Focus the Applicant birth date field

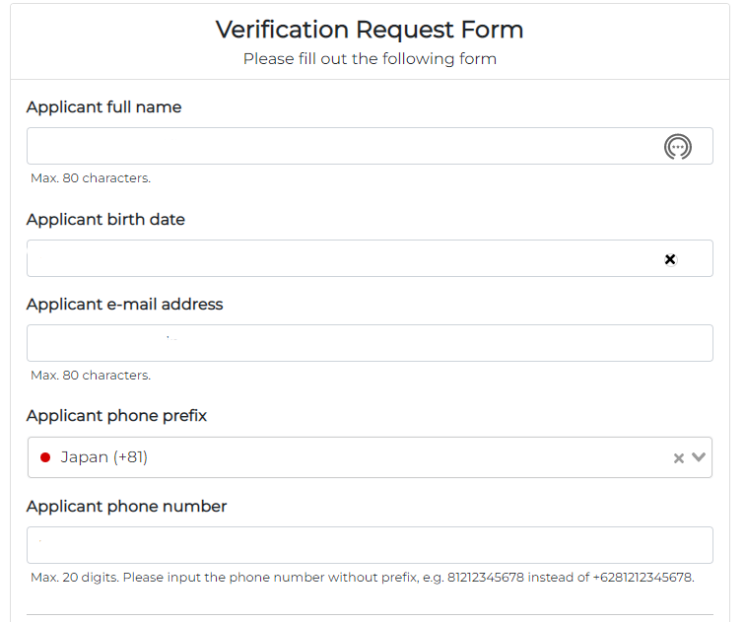(x=370, y=258)
